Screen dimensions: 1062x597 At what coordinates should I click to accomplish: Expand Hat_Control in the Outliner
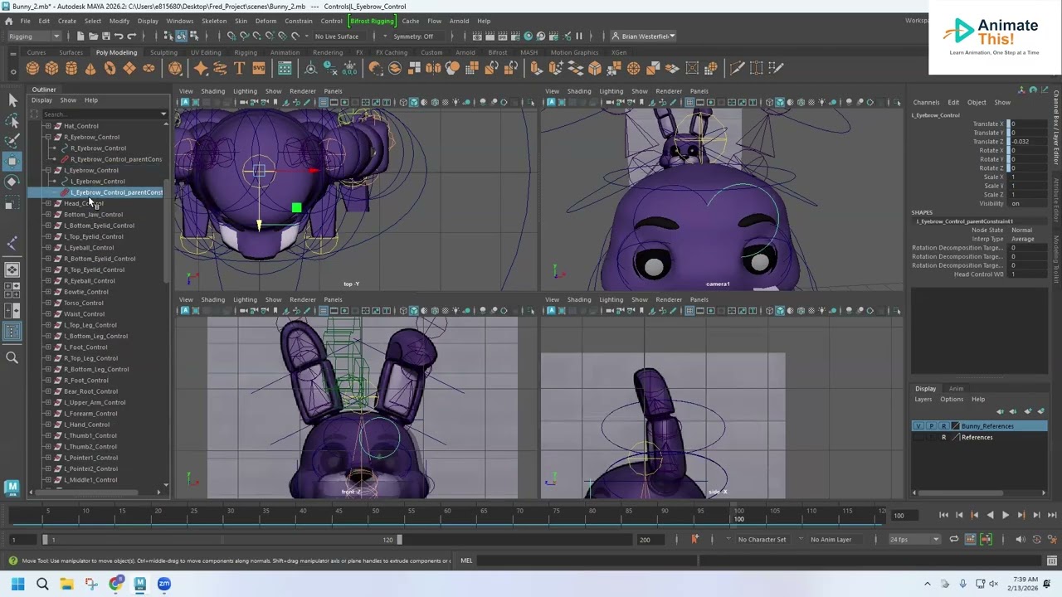[47, 126]
